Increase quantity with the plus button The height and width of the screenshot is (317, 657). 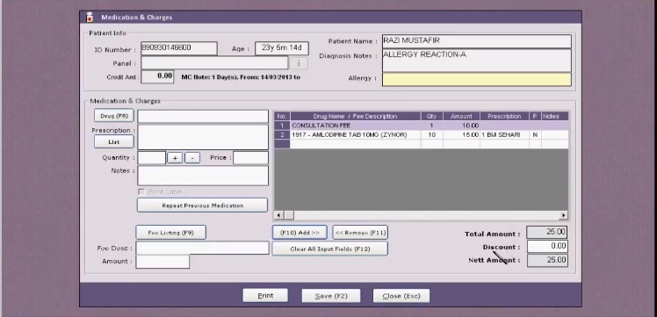tap(175, 158)
